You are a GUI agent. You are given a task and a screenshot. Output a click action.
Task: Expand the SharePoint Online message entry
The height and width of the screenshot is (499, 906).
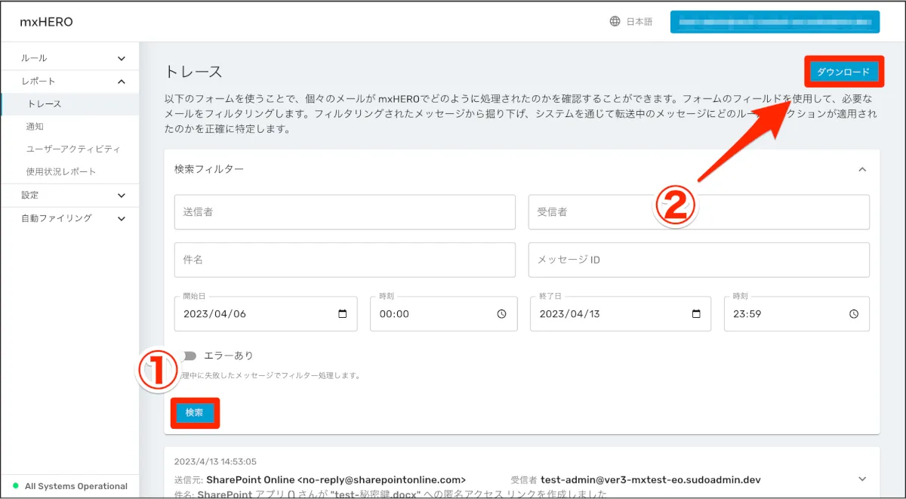coord(862,479)
